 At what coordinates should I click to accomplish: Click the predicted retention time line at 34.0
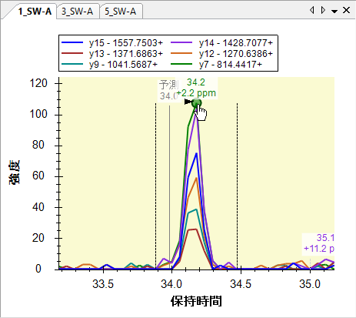point(169,187)
